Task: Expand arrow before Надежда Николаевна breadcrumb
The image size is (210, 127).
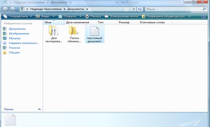Action: (27, 9)
